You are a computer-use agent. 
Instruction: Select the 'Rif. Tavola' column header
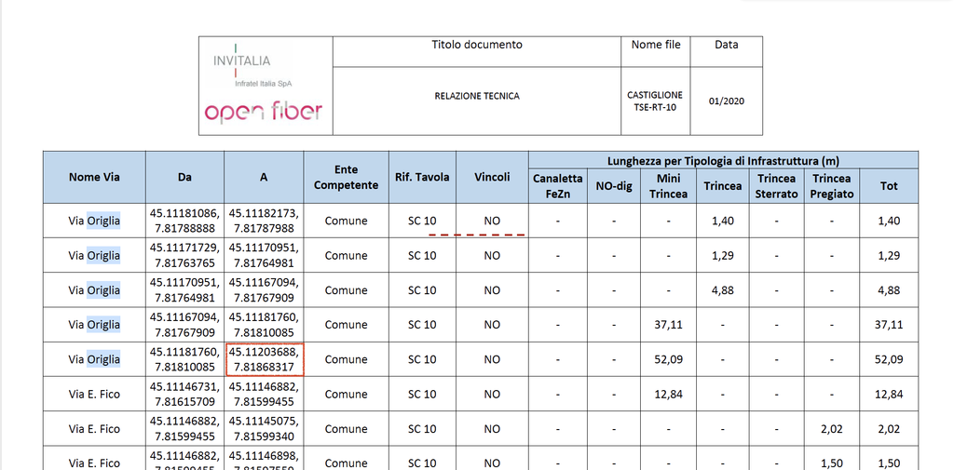tap(421, 177)
